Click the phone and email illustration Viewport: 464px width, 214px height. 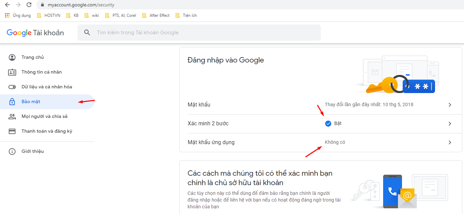click(400, 191)
